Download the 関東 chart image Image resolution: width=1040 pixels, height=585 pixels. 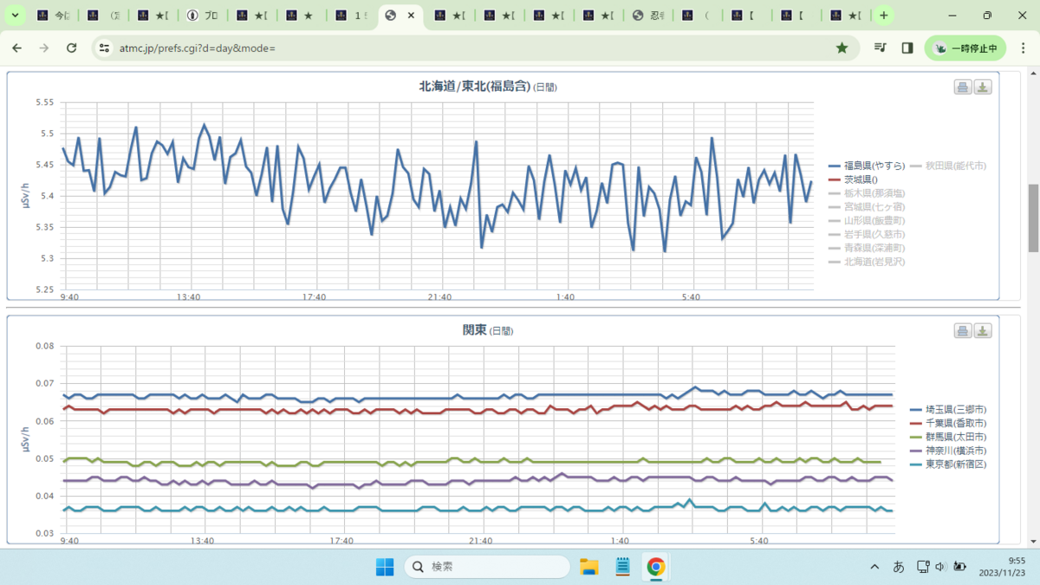(983, 331)
